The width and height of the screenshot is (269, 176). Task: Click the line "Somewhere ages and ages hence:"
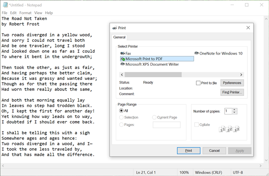point(39,138)
